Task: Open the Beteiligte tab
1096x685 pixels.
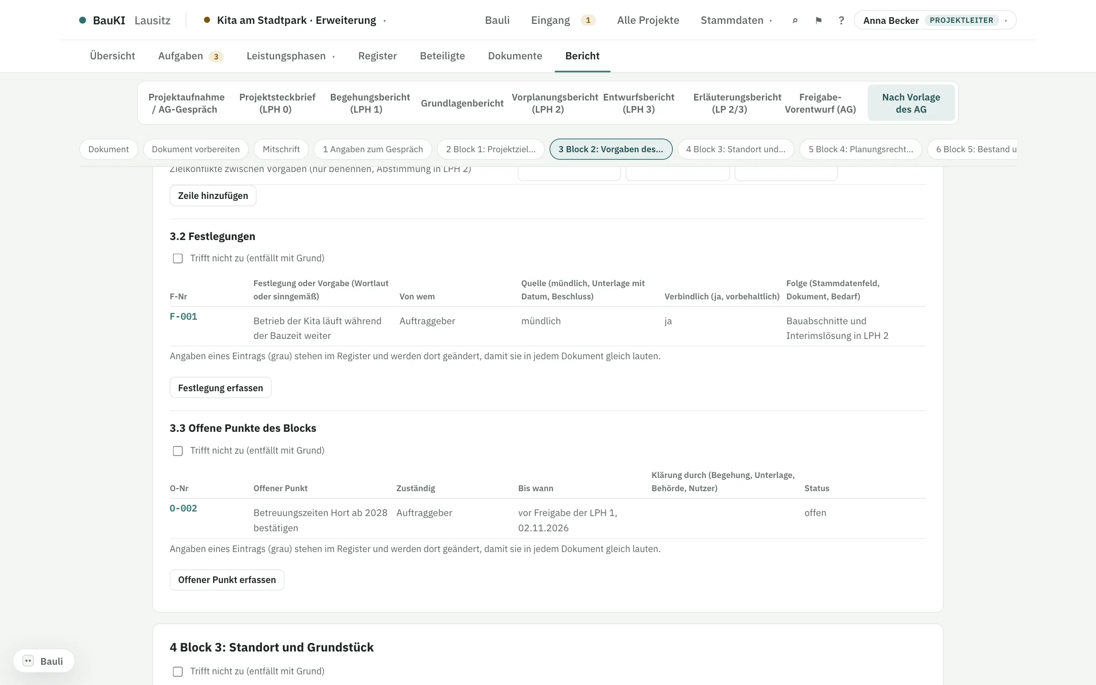Action: point(442,56)
